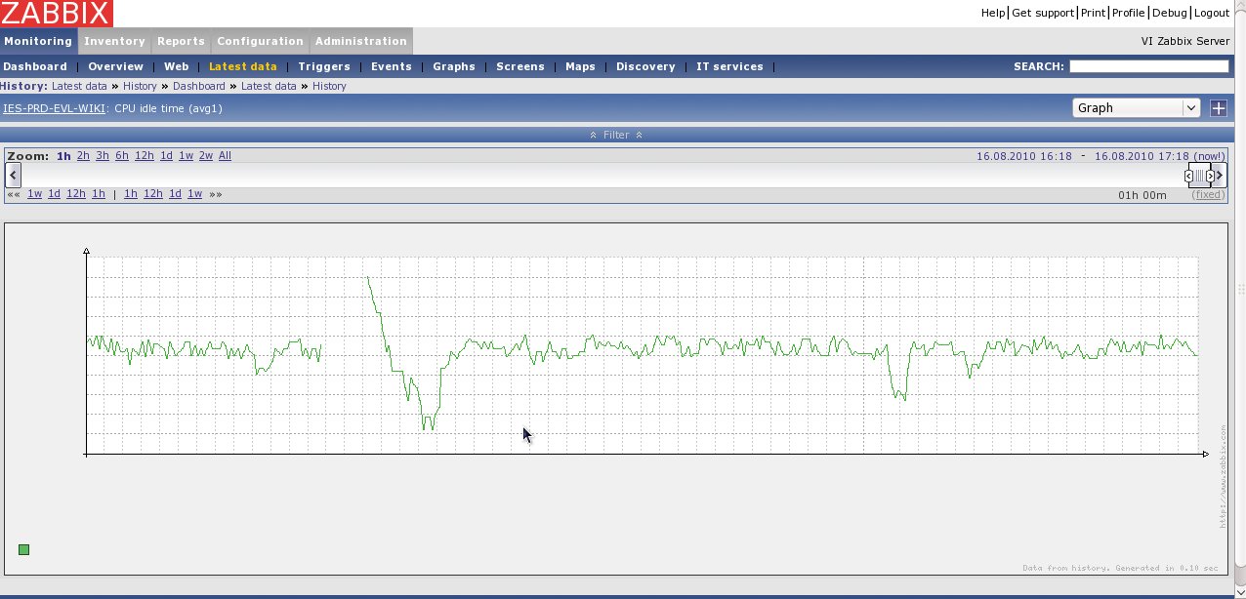Click the slider's right resize handle
This screenshot has width=1246, height=599.
[x=1210, y=176]
